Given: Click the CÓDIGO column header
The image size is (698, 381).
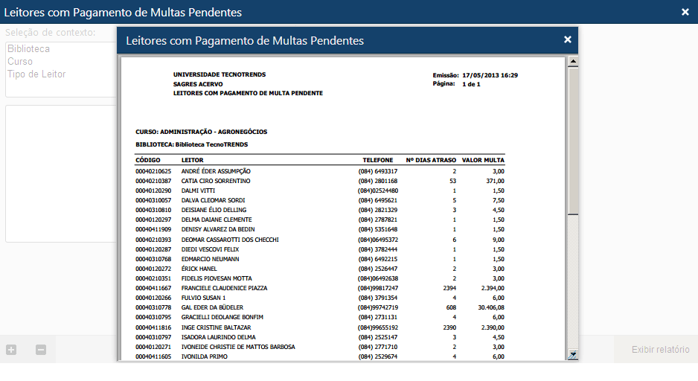Looking at the screenshot, I should (148, 160).
